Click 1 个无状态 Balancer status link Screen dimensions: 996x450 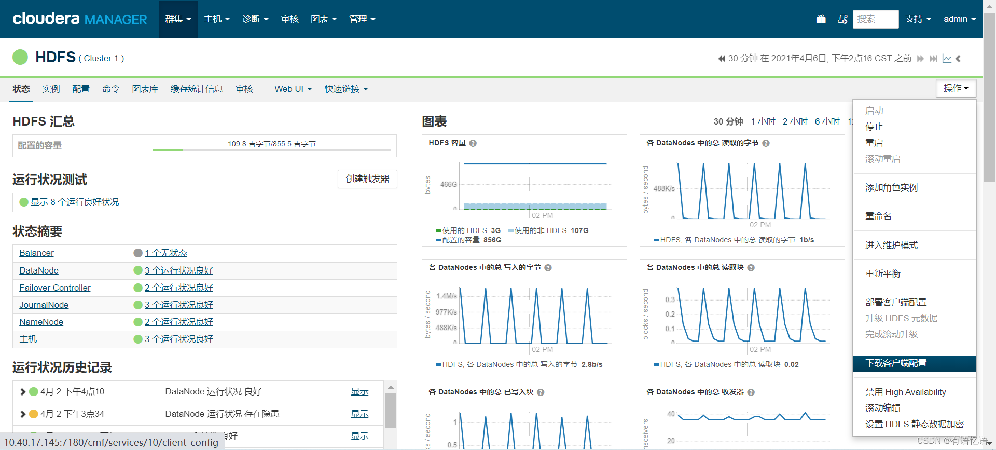tap(165, 253)
